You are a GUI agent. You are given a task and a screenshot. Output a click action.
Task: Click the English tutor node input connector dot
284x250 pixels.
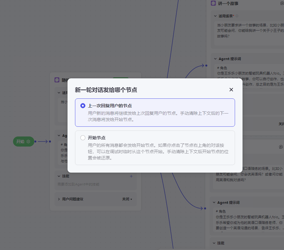205,208
